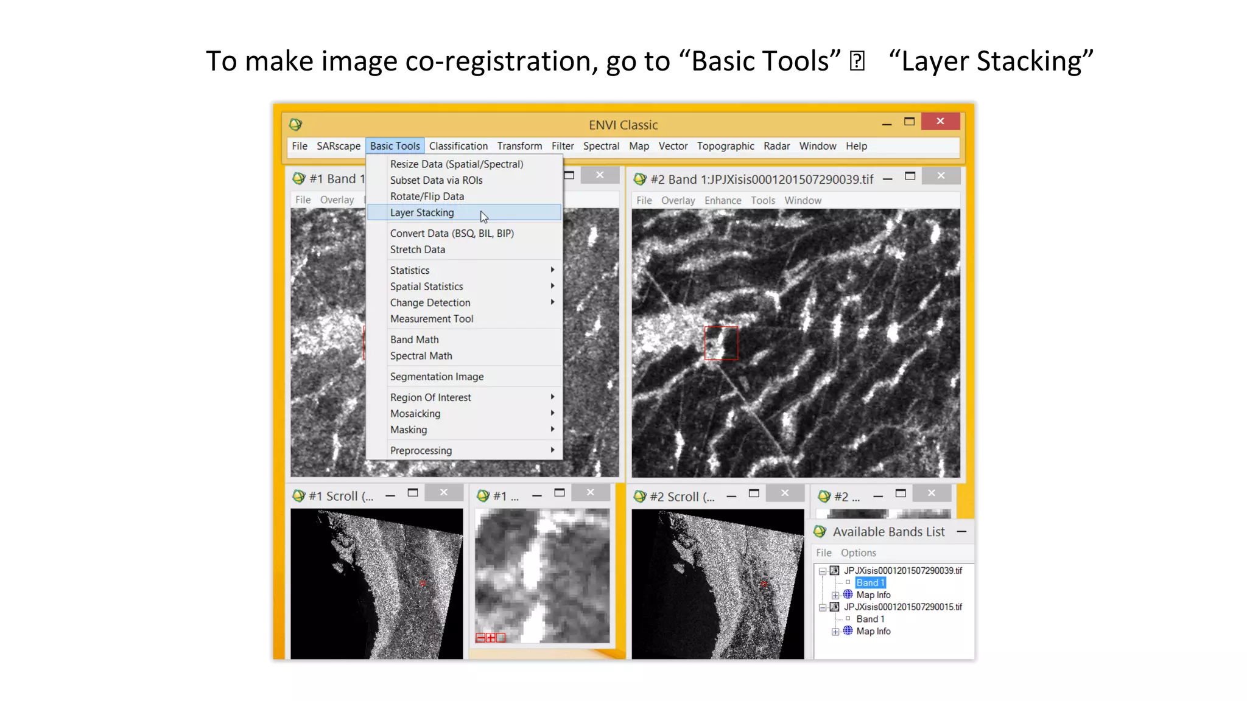Open the SARscape menu
This screenshot has height=701, width=1247.
tap(339, 146)
